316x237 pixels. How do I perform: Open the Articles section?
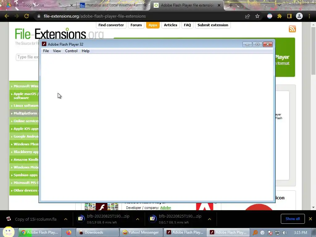(170, 25)
